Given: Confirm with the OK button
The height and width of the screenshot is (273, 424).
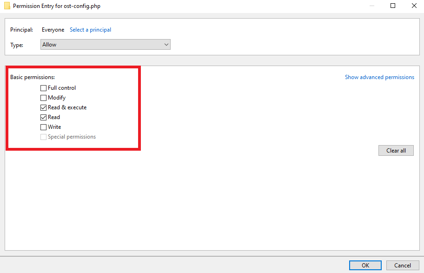Looking at the screenshot, I should (365, 266).
